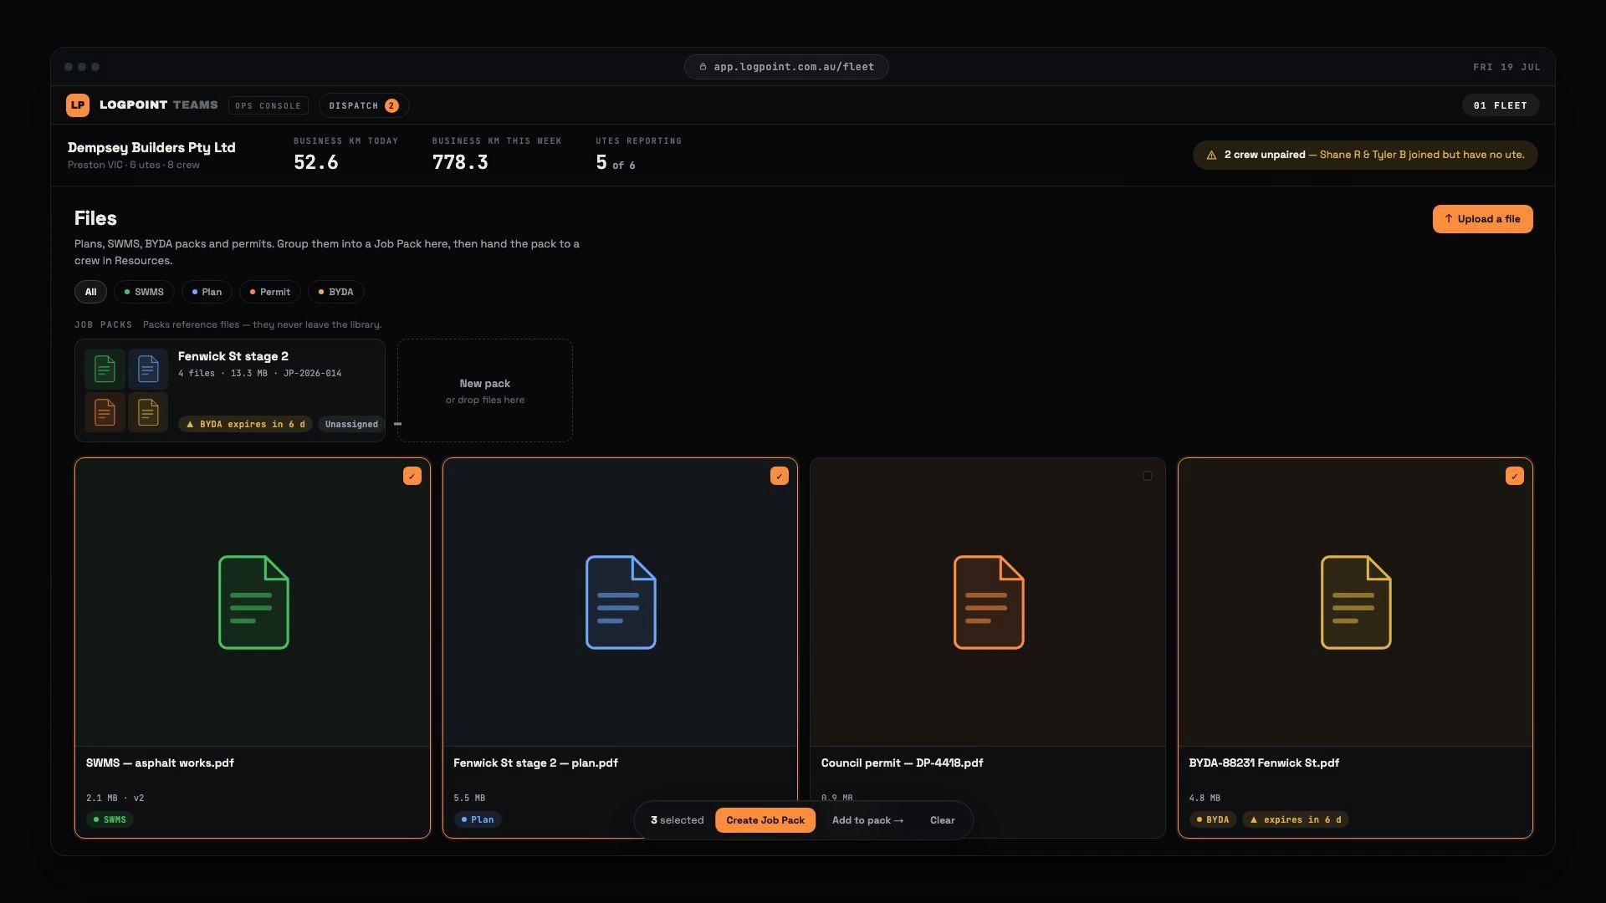Click the warning triangle in crew unpaired alert
Viewport: 1606px width, 903px height.
[x=1211, y=156]
